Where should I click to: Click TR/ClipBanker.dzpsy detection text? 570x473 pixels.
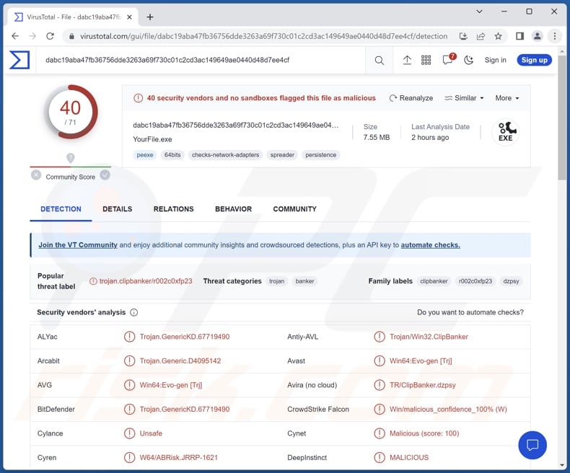[x=422, y=385]
